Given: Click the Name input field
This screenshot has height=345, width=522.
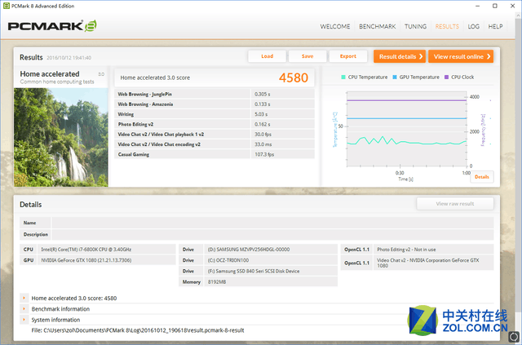Looking at the screenshot, I should click(x=272, y=223).
